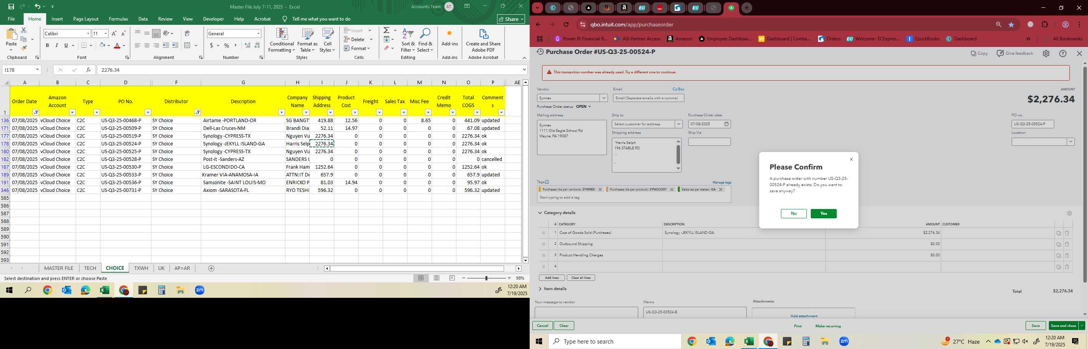Screen dimensions: 1088x349
Task: Click the AutoSum sigma icon
Action: [386, 30]
